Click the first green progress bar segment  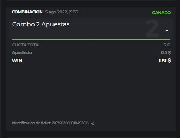[51, 39]
